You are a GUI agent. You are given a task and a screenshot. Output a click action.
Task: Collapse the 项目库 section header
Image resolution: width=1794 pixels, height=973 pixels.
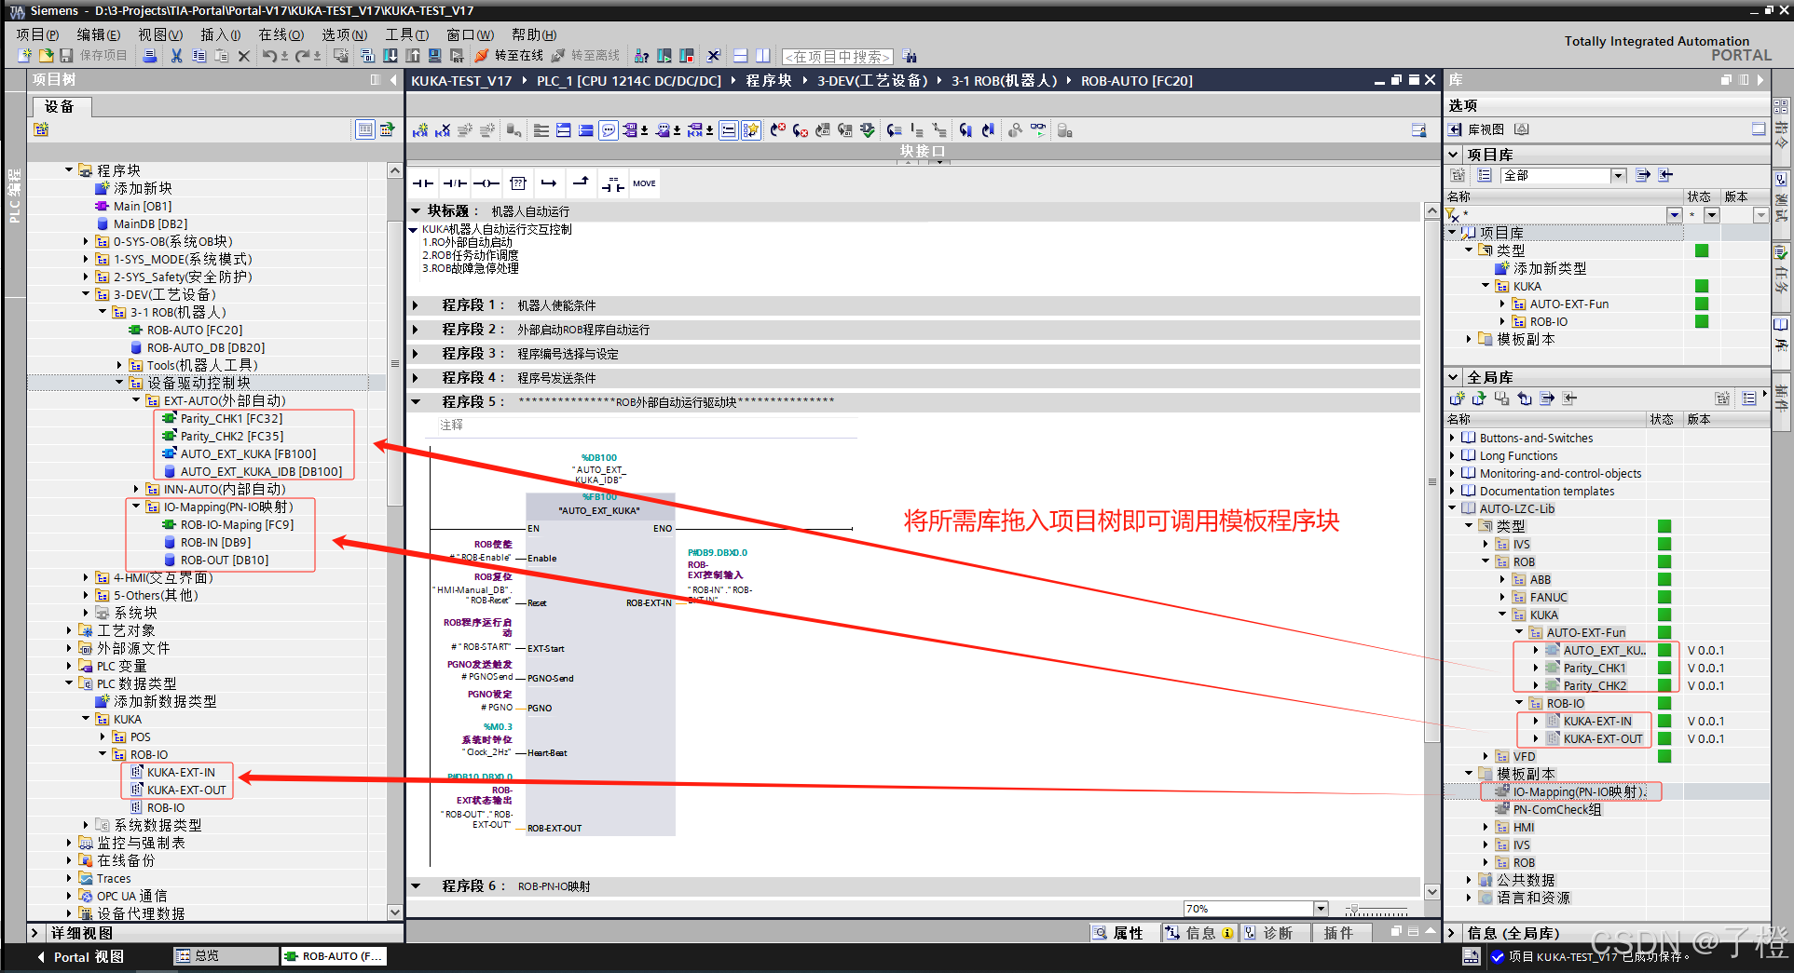[1454, 155]
